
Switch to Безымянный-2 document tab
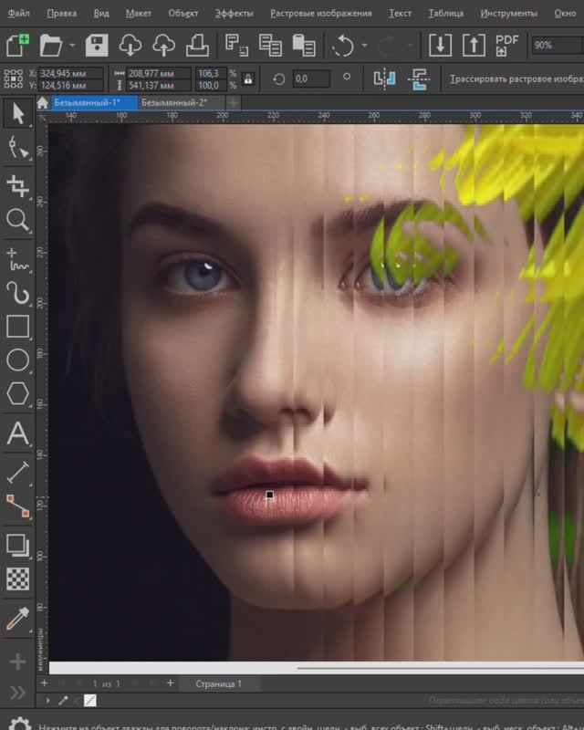pyautogui.click(x=181, y=102)
